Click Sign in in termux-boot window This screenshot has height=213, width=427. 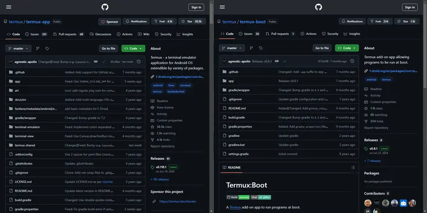tap(410, 8)
